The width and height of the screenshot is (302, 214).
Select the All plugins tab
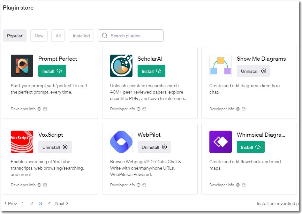pos(58,36)
